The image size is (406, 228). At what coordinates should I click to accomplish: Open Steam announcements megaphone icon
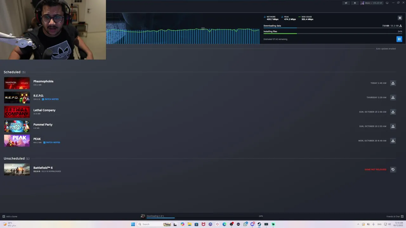click(x=346, y=3)
